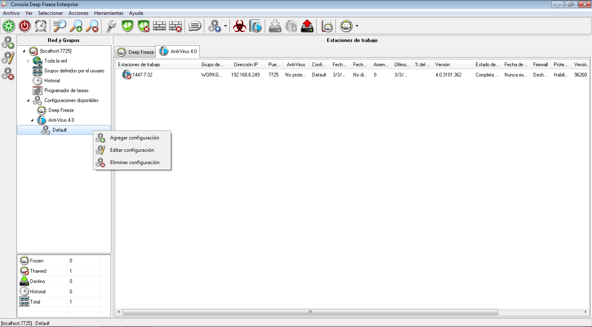The height and width of the screenshot is (327, 592).
Task: Click the green shield protection icon
Action: (x=127, y=26)
